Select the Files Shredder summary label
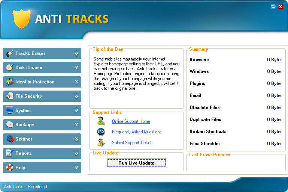 [205, 144]
